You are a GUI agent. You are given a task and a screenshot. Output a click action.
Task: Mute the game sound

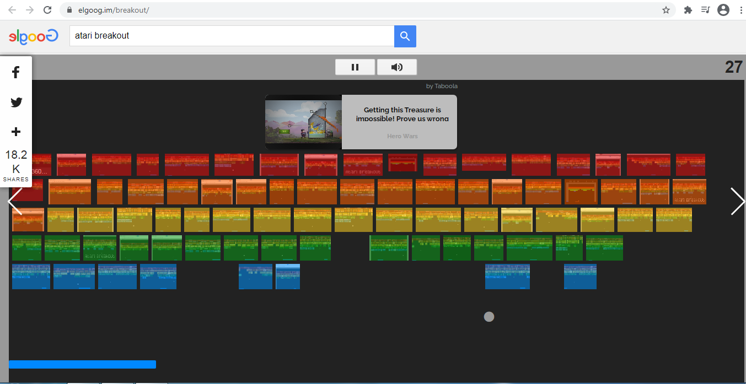(397, 67)
